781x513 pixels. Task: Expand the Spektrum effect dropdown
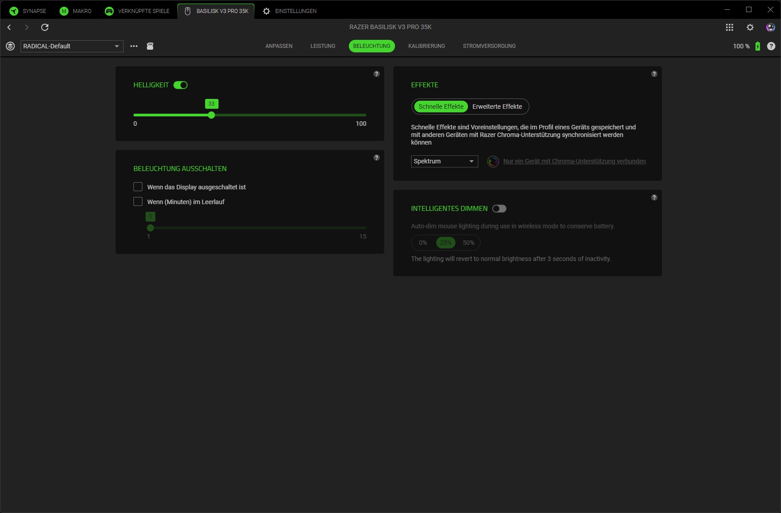tap(444, 161)
